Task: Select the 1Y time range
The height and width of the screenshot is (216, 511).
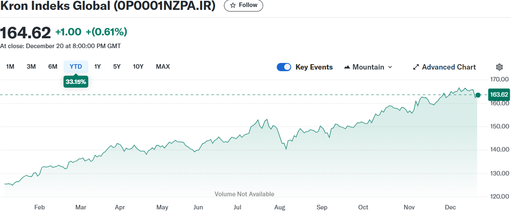Action: 97,67
